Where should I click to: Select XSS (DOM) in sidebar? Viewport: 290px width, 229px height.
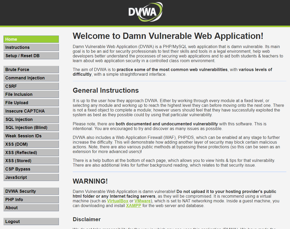click(x=31, y=144)
